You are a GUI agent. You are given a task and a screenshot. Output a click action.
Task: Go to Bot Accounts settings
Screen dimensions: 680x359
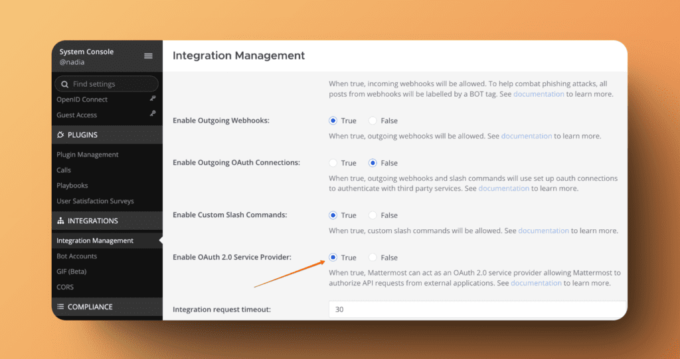[76, 256]
